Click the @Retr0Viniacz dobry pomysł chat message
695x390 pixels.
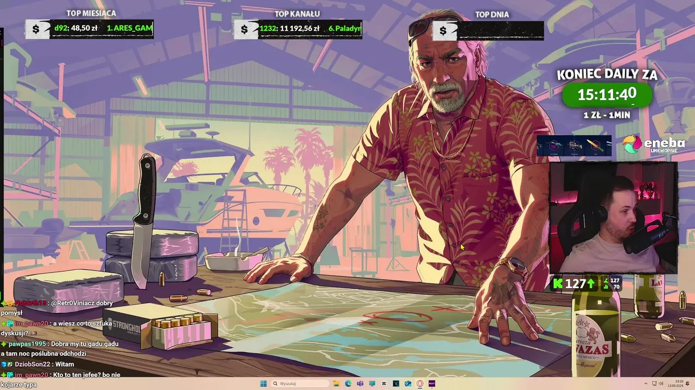[x=56, y=308]
